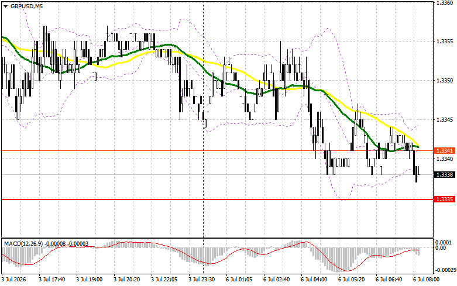Click the 1.3345 price scale label
Screen dimensions: 457x286
[x=445, y=119]
